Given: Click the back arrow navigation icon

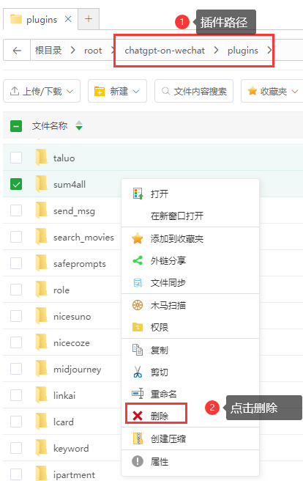Looking at the screenshot, I should [x=17, y=51].
